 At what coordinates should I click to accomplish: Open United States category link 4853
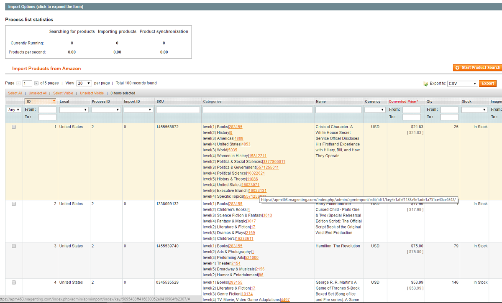[246, 144]
